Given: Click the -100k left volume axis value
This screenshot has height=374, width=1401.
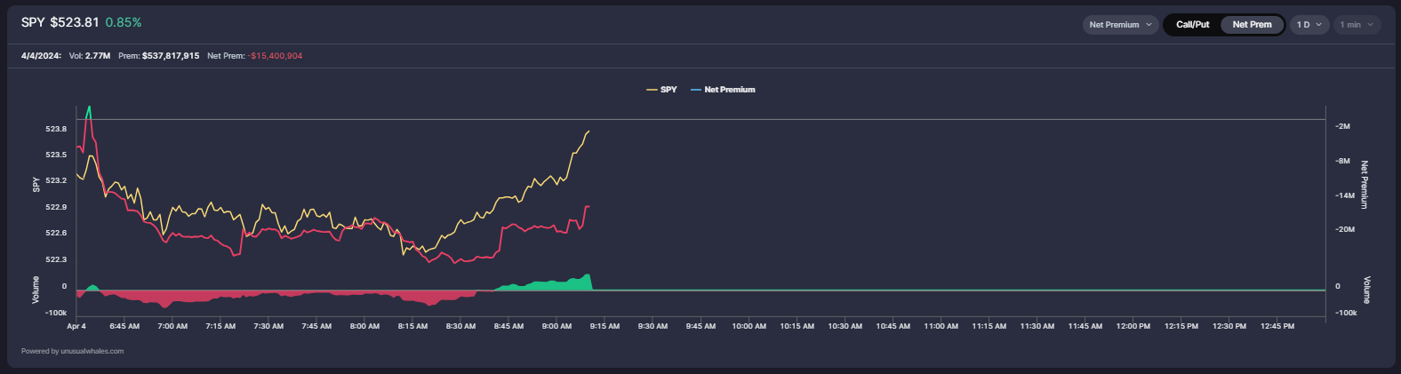Looking at the screenshot, I should [56, 313].
